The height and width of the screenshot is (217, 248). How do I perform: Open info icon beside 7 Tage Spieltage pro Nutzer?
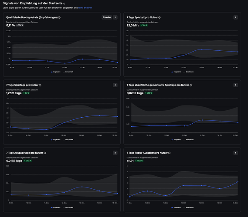pos(40,85)
